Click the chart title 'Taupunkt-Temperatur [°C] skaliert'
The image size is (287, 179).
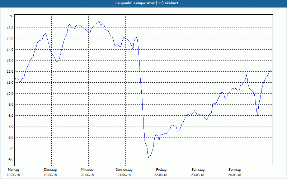pos(147,3)
